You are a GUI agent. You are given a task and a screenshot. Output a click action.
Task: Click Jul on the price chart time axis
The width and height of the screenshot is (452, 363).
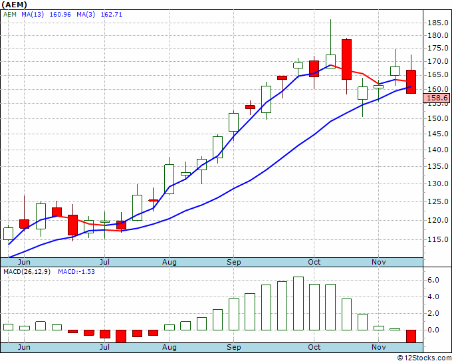pos(104,262)
